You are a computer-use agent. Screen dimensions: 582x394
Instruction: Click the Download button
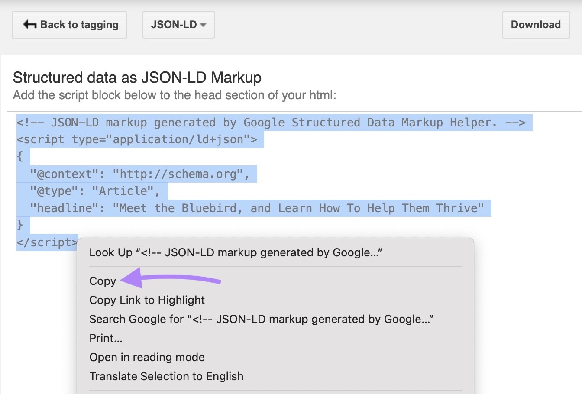click(536, 25)
